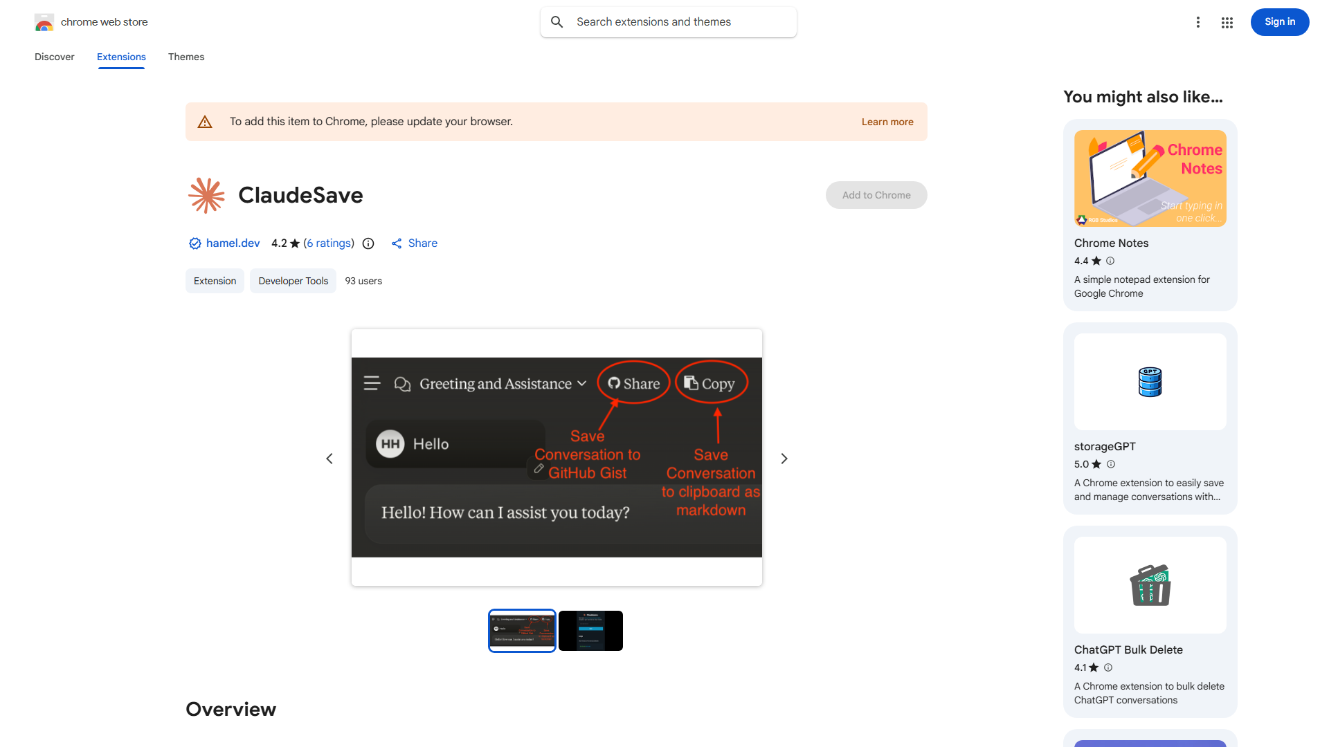Viewport: 1329px width, 747px height.
Task: Show the next screenshot with the right arrow
Action: (x=784, y=458)
